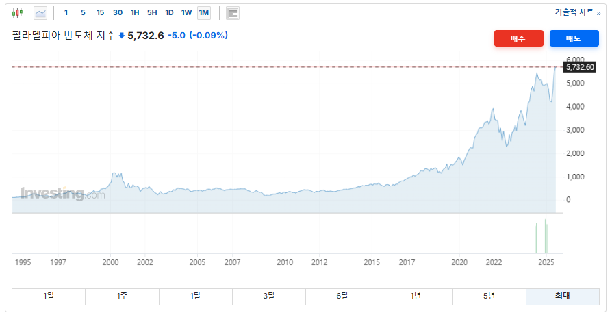
Task: Set the 1M monthly interval
Action: (x=204, y=13)
